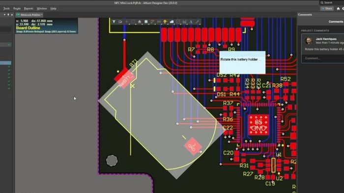The height and width of the screenshot is (193, 344).
Task: Select the Comments panel title tab
Action: 305,15
